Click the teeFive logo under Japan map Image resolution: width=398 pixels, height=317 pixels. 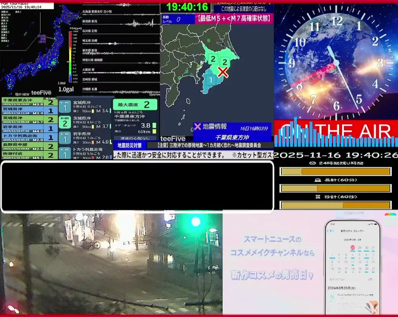click(x=41, y=92)
